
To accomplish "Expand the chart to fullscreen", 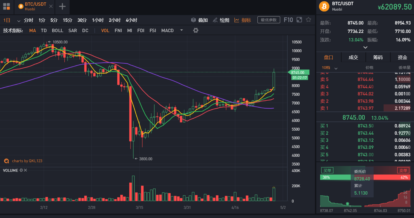I will click(299, 20).
